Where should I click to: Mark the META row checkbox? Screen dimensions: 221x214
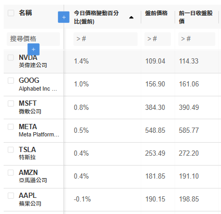pos(11,127)
